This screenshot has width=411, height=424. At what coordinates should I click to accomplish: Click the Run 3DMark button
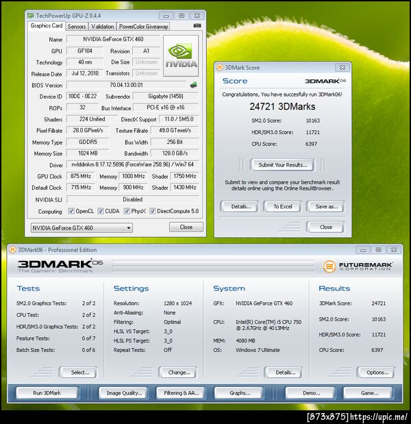point(47,393)
